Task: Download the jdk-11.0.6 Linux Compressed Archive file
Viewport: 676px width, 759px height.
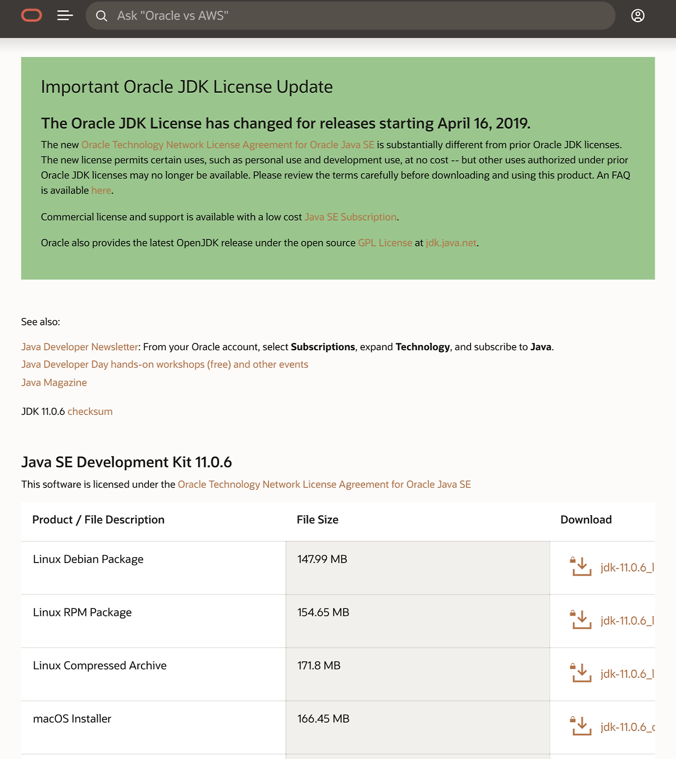Action: [627, 674]
